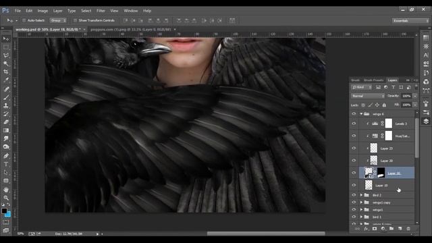Select the Path Selection tool
The height and width of the screenshot is (243, 432).
click(x=6, y=172)
